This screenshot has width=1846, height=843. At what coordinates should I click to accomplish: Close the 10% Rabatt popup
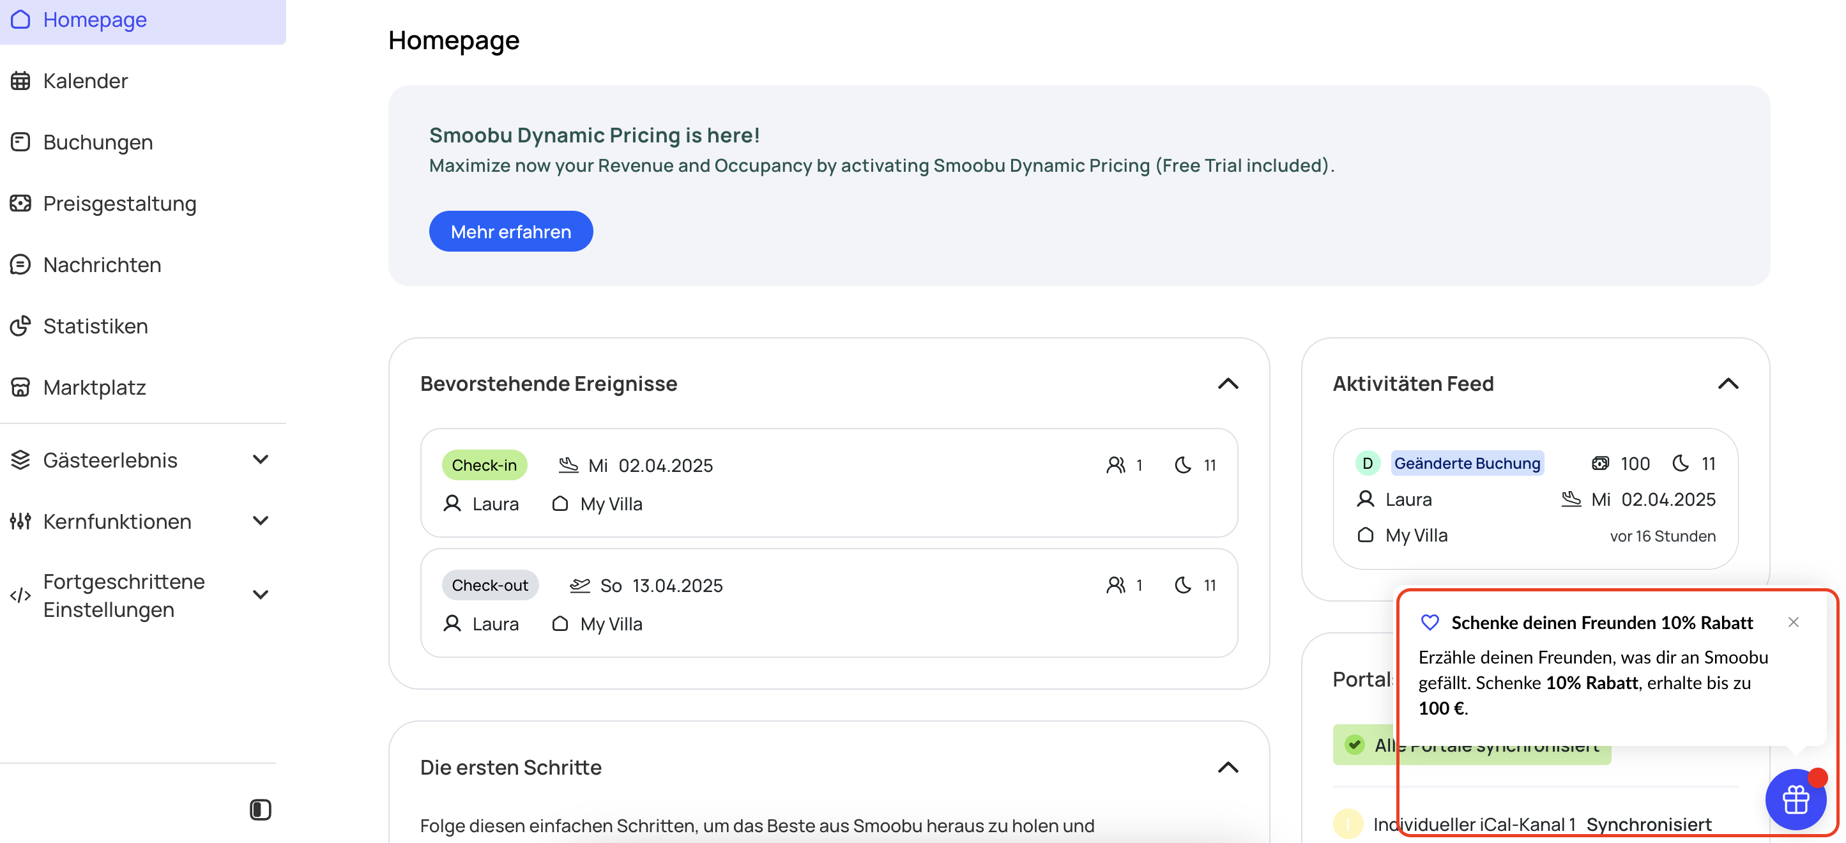[x=1793, y=623]
